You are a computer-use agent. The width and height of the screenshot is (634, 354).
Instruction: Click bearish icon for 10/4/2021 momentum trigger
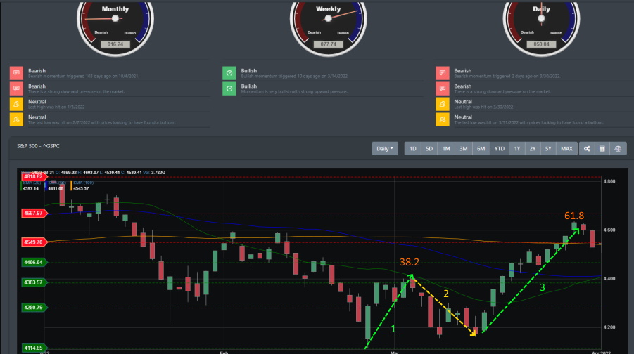(x=16, y=73)
